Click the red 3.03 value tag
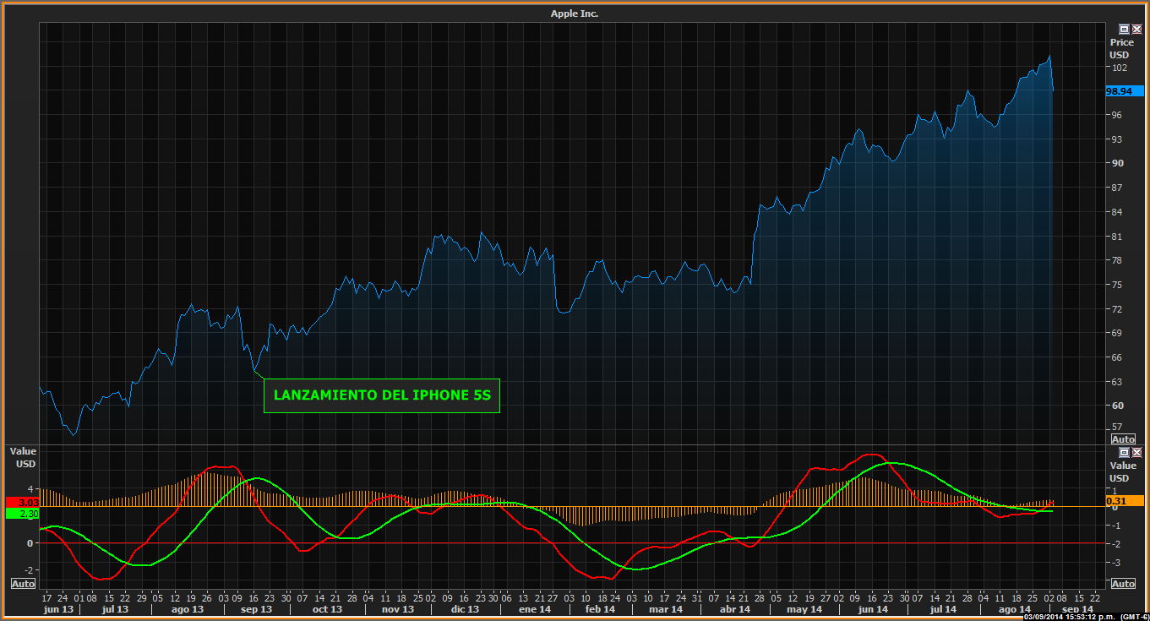This screenshot has width=1150, height=621. click(x=22, y=503)
